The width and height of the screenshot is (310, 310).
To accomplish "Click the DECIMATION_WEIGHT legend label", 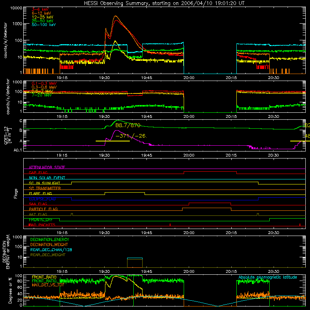I will (49, 245).
